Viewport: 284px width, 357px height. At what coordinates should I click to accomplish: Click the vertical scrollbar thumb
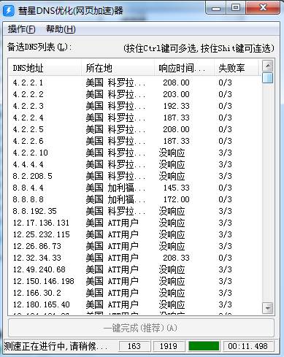267,78
